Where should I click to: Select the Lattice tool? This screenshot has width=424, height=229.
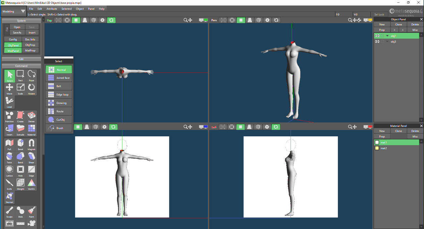[x=10, y=171]
